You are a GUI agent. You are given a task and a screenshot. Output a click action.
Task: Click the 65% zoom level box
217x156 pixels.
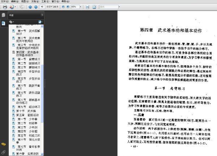pos(75,6)
